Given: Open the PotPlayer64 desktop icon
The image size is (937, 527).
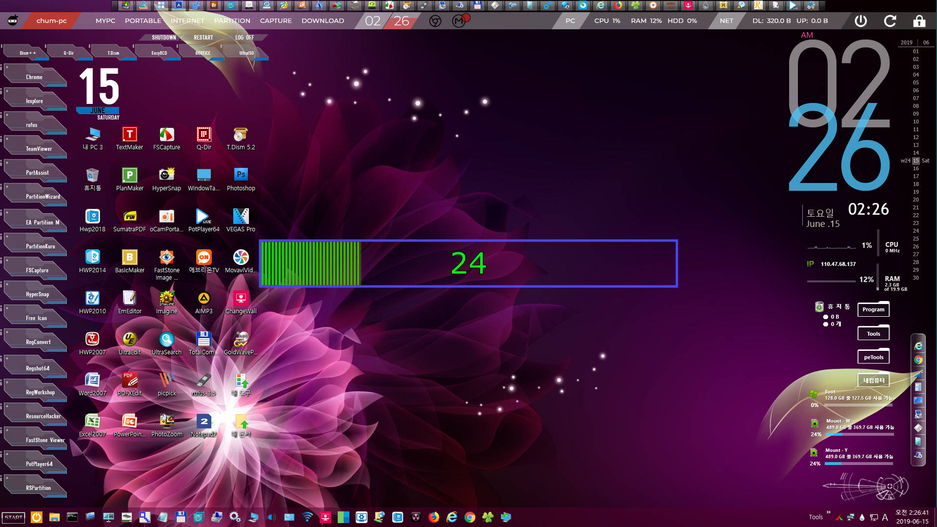Looking at the screenshot, I should 204,221.
